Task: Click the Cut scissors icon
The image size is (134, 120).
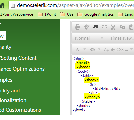Action: (113, 27)
